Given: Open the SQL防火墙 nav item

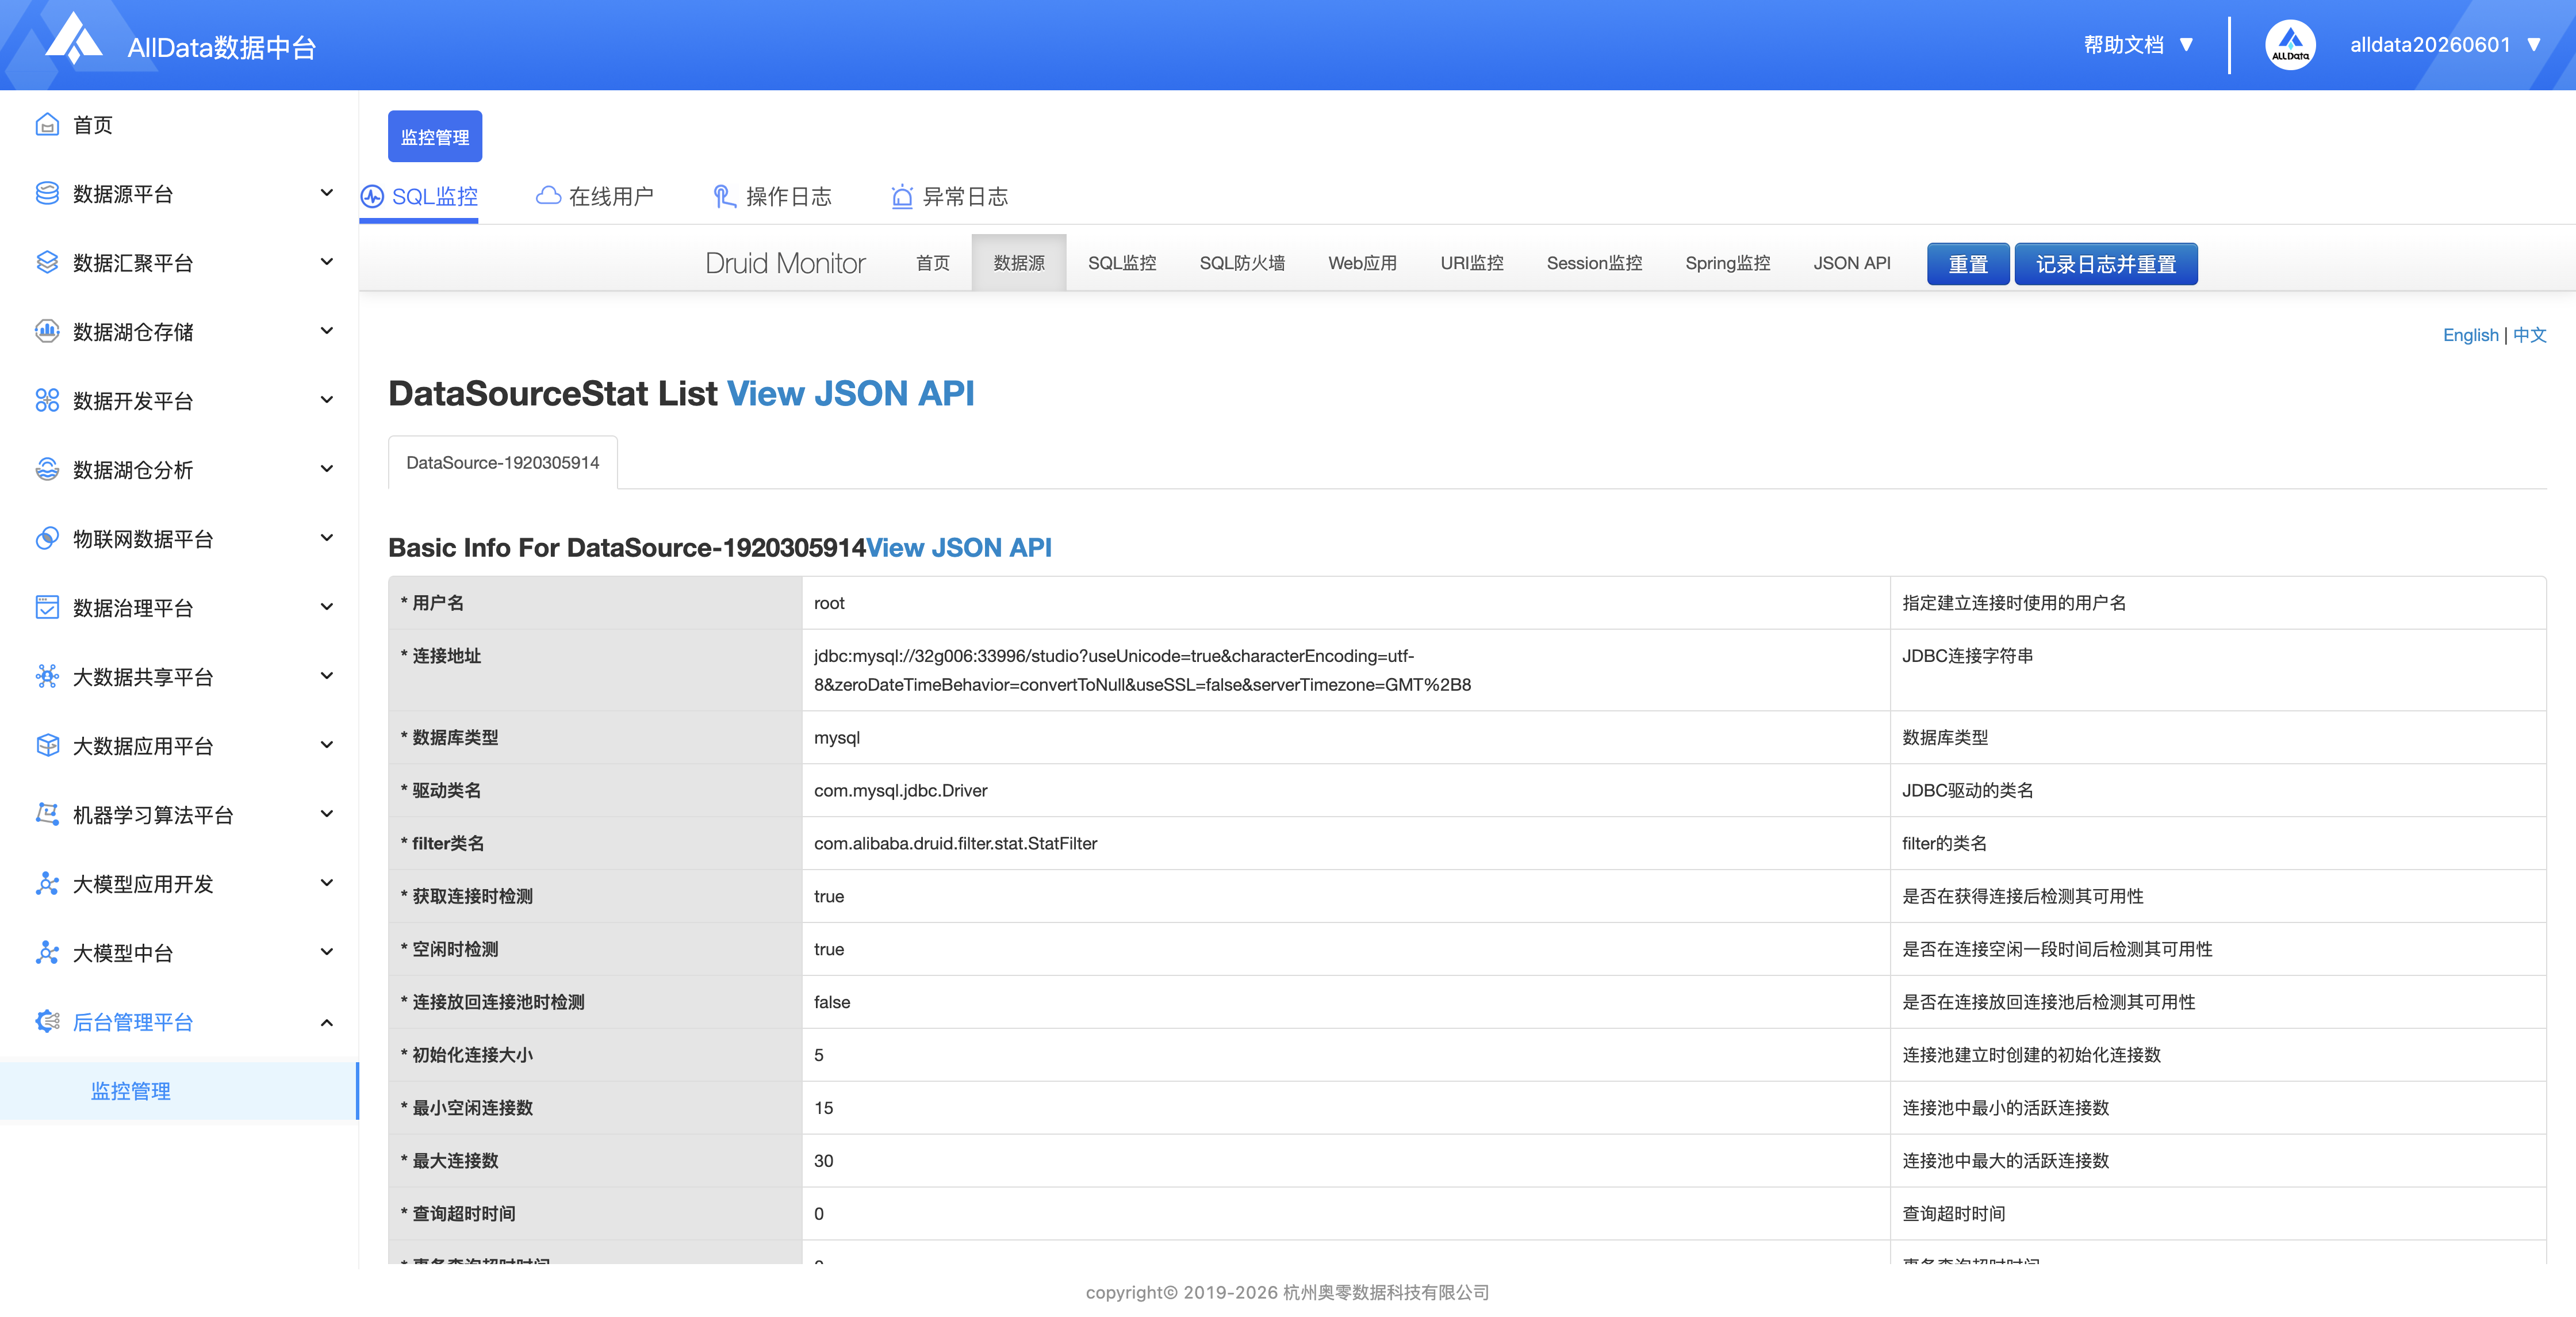Looking at the screenshot, I should point(1242,263).
